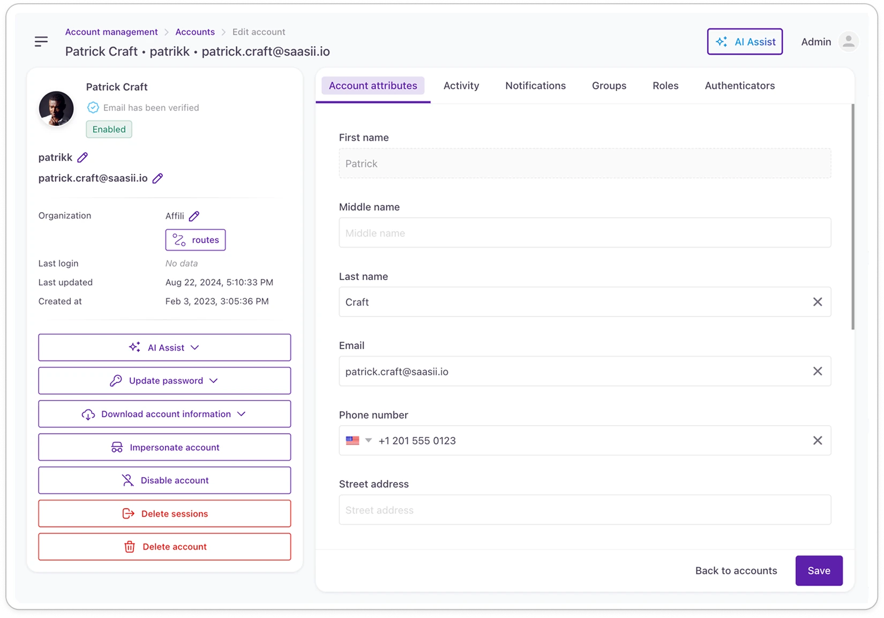Click the First name field
This screenshot has width=884, height=618.
click(x=585, y=163)
